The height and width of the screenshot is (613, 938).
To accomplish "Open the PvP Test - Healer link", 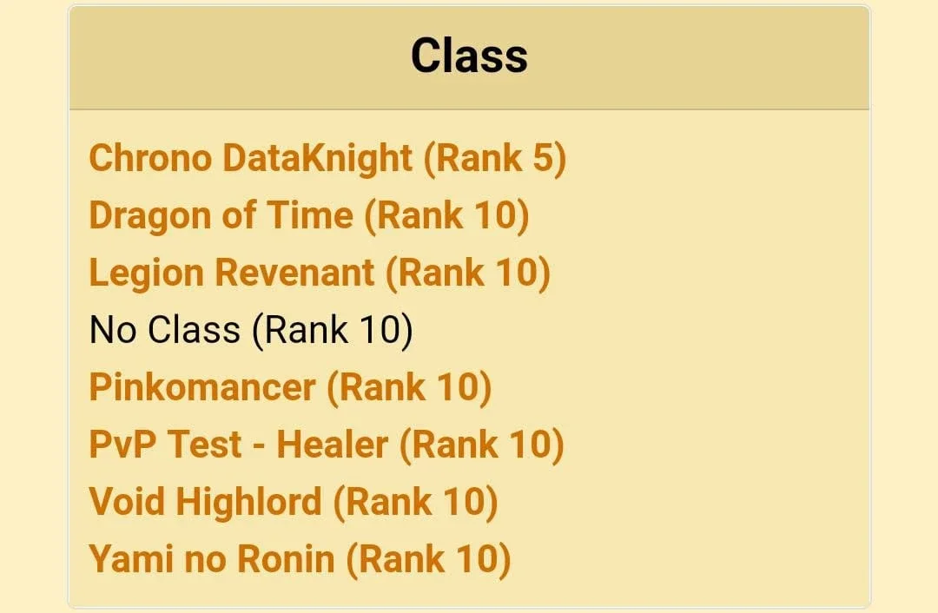I will click(327, 445).
